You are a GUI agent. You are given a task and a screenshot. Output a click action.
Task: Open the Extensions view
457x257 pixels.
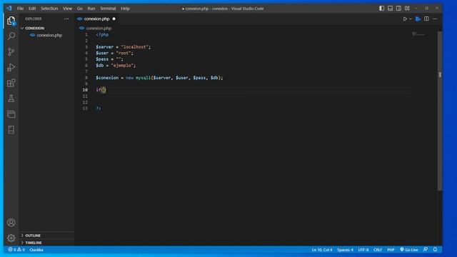tap(11, 83)
